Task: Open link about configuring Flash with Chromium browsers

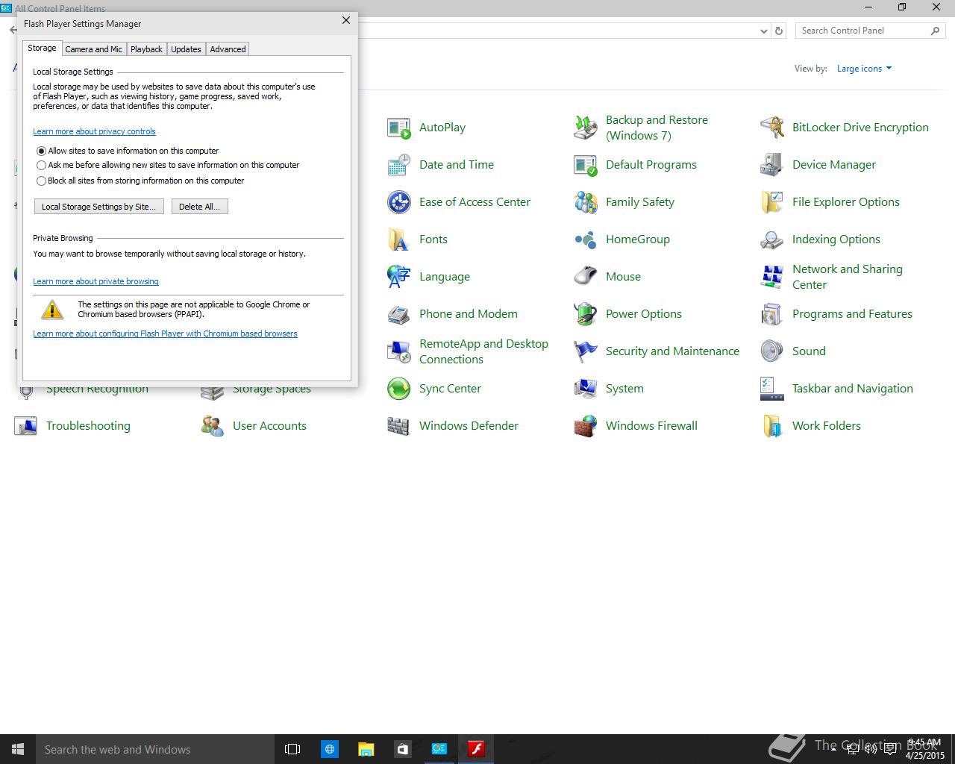Action: (x=165, y=334)
